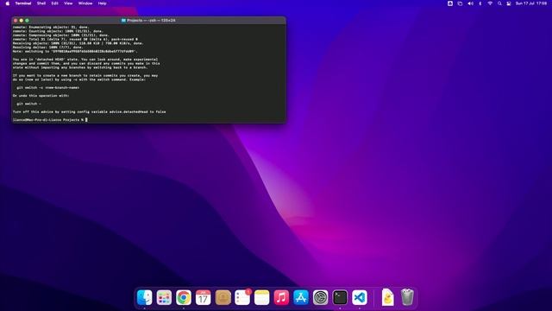Viewport: 552px width, 311px height.
Task: Open the App Store in Dock
Action: pos(301,297)
